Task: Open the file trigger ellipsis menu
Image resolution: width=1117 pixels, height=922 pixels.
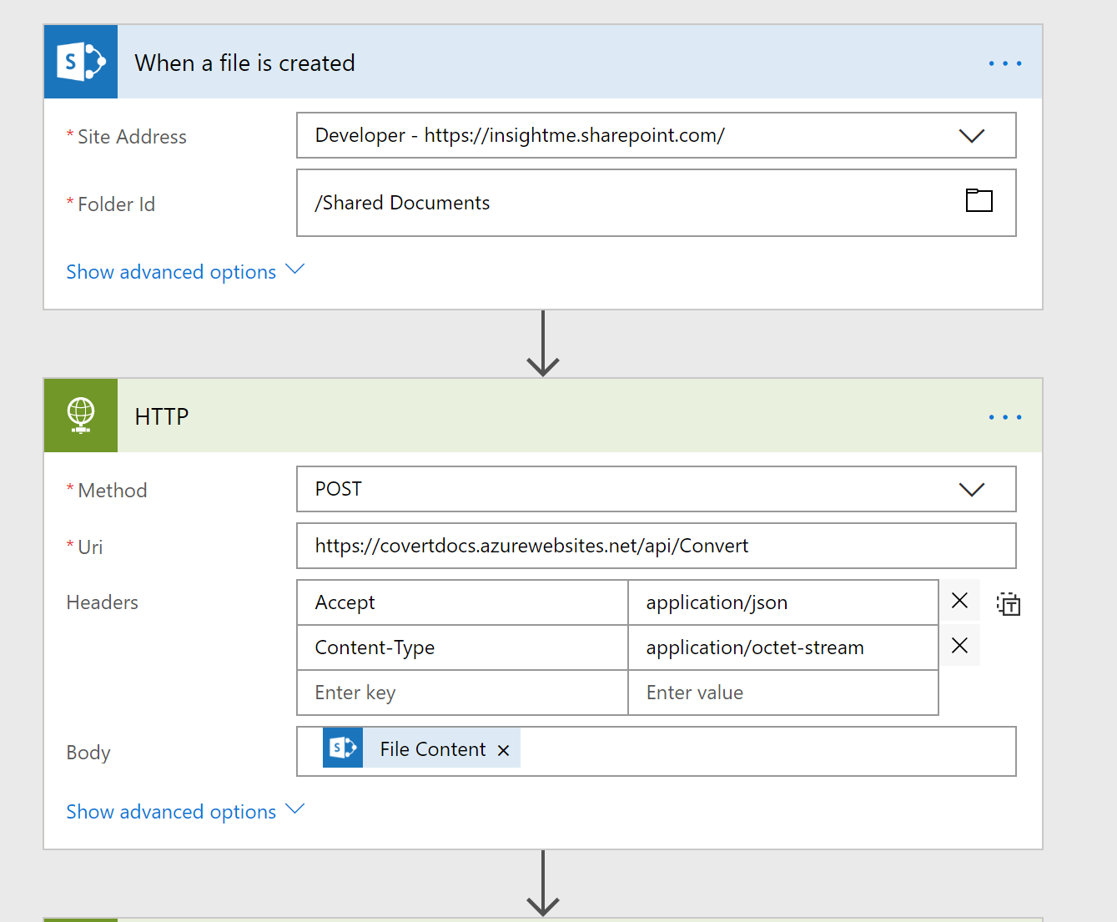Action: point(1004,63)
